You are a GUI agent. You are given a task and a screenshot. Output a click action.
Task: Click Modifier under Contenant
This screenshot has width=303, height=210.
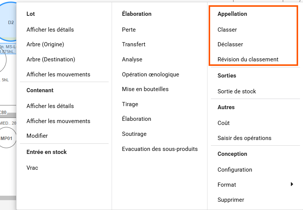point(37,136)
